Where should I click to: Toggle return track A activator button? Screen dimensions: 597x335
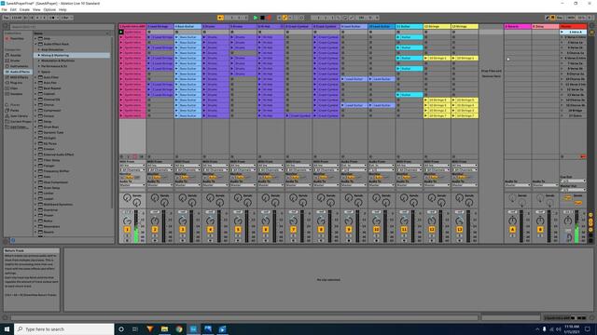[512, 230]
